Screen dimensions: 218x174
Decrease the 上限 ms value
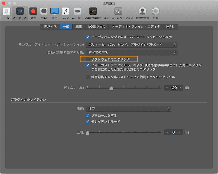tap(167, 132)
